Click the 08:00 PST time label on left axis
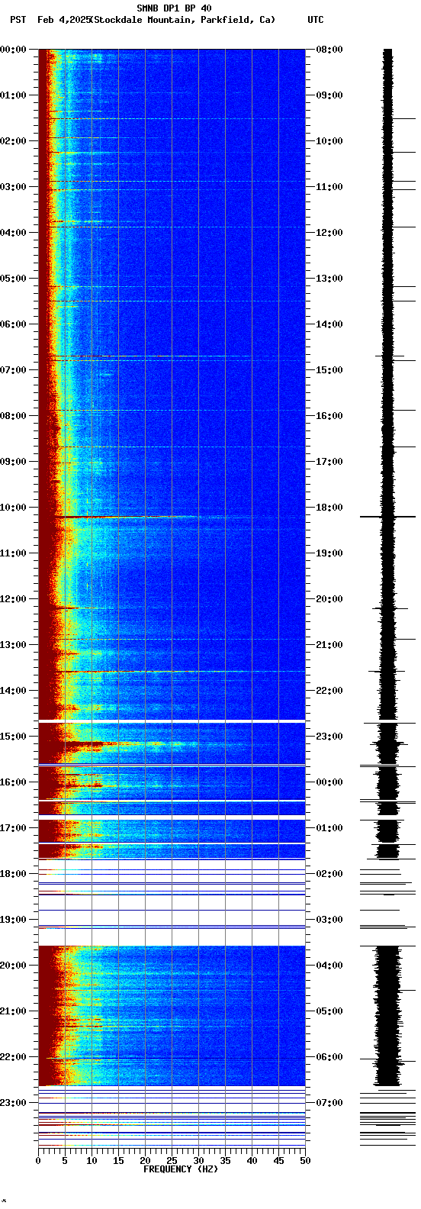 point(14,416)
